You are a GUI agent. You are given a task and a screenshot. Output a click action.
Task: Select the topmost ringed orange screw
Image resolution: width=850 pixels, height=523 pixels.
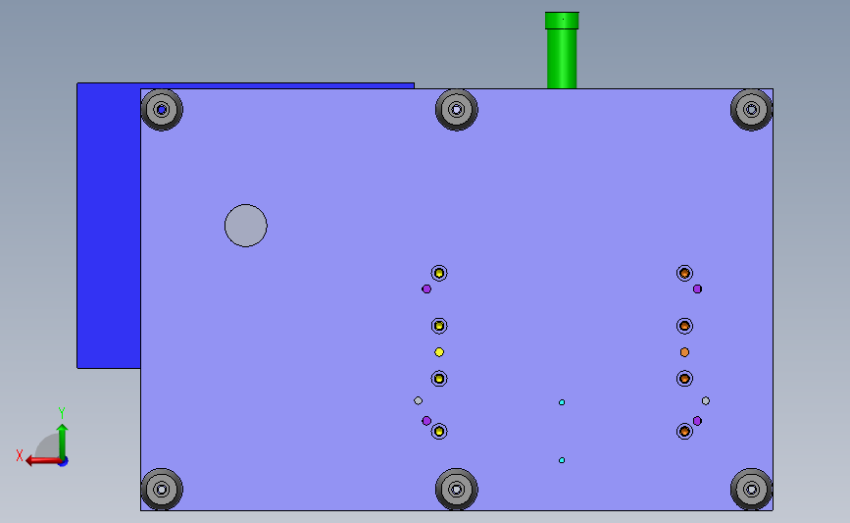click(x=684, y=273)
